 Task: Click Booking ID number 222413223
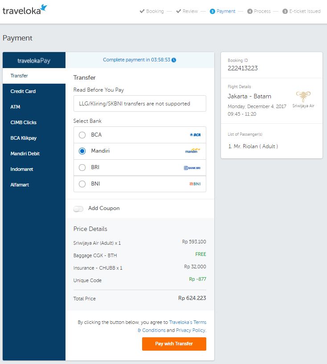point(243,68)
